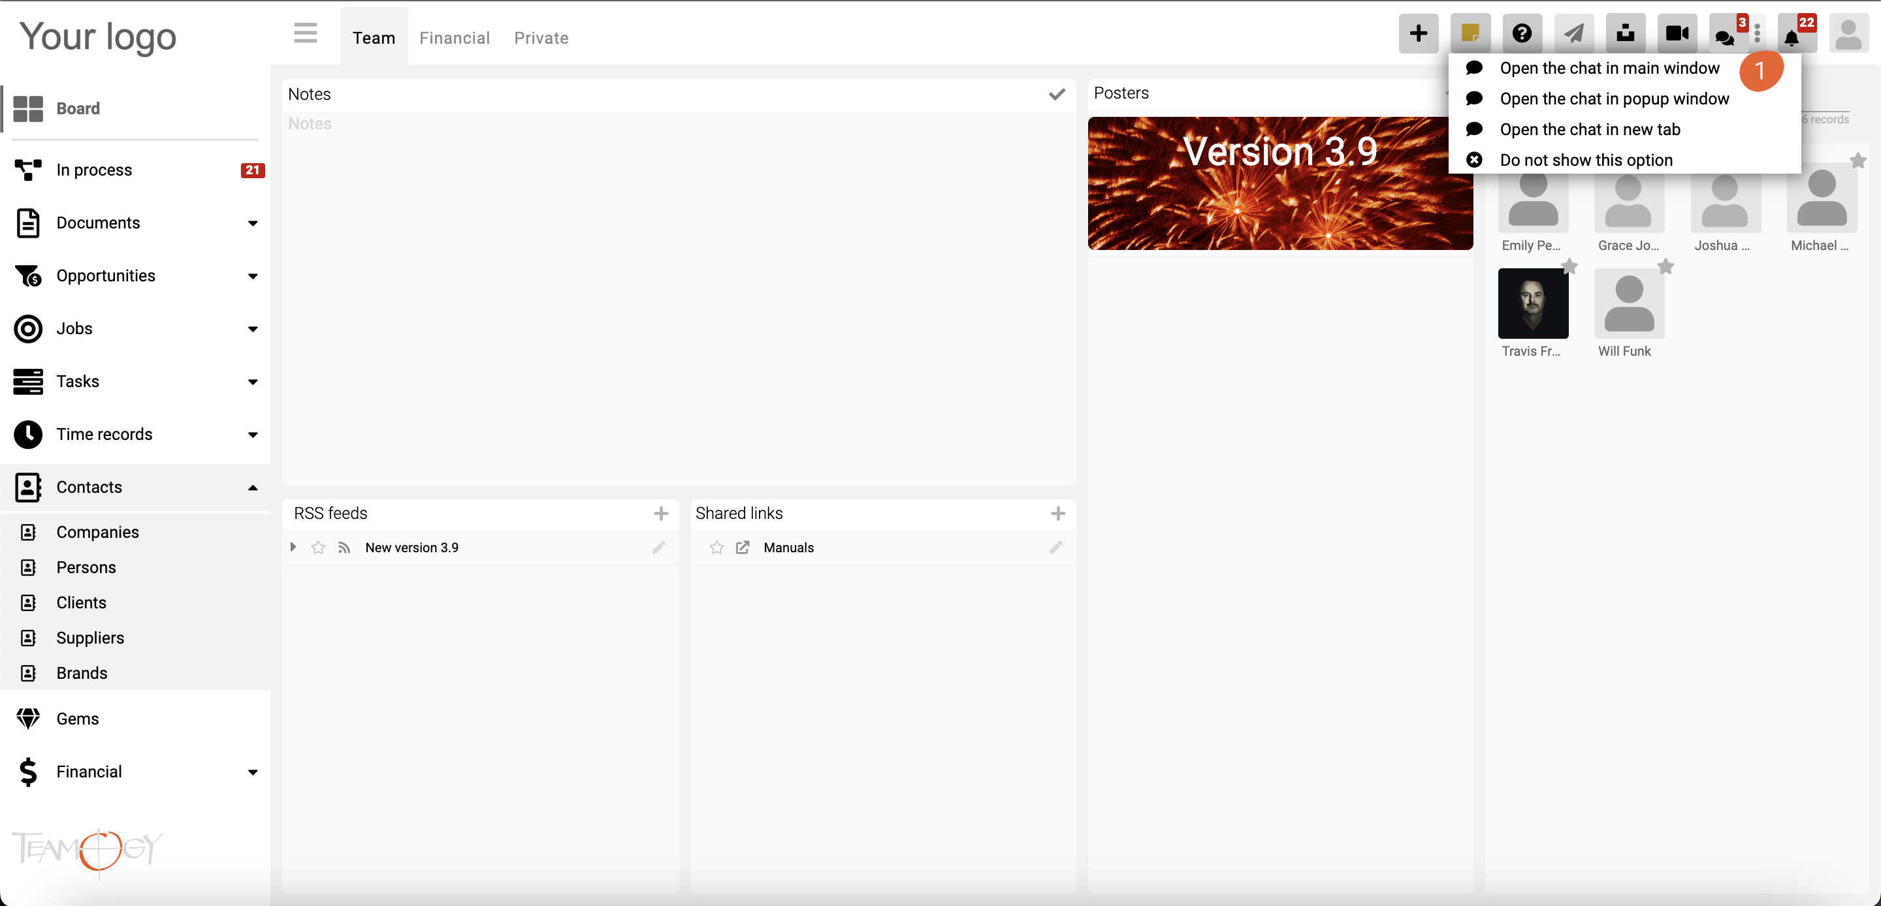Edit the Manuals link pencil icon
Screen dimensions: 1881x906
1056,548
